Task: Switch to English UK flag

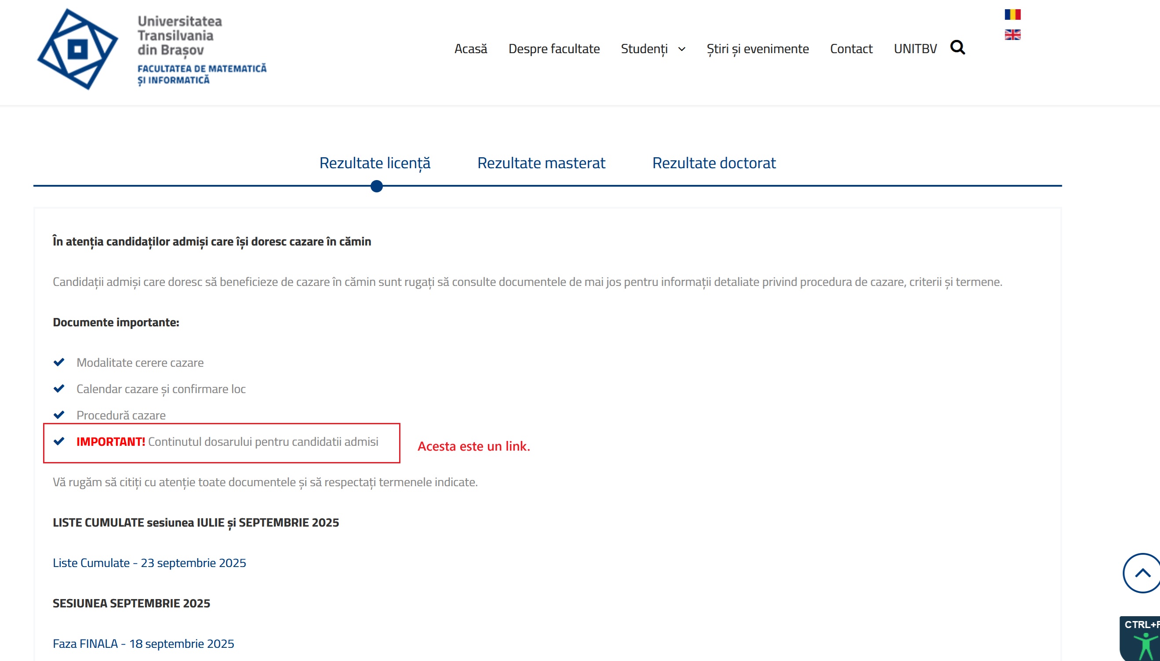Action: (x=1012, y=35)
